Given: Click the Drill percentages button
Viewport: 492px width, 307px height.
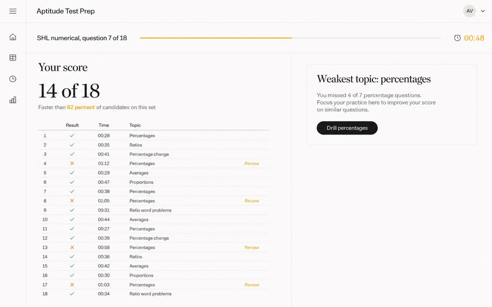Looking at the screenshot, I should (347, 128).
